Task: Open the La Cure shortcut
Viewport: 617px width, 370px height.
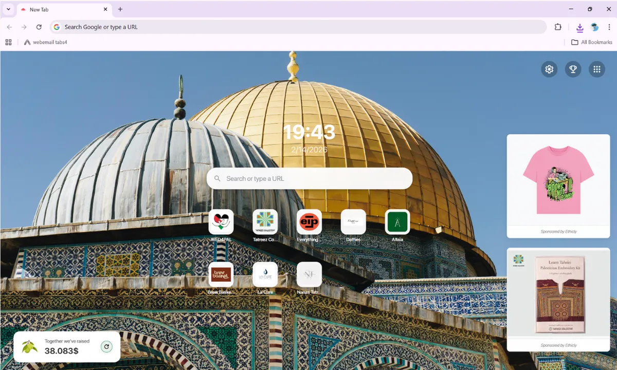Action: tap(265, 274)
